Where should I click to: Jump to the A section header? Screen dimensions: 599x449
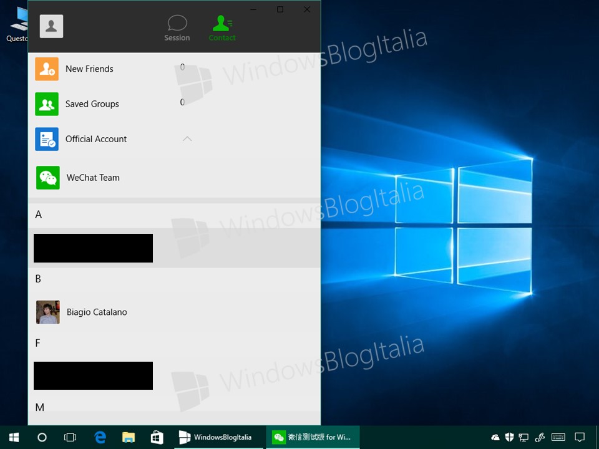(38, 215)
